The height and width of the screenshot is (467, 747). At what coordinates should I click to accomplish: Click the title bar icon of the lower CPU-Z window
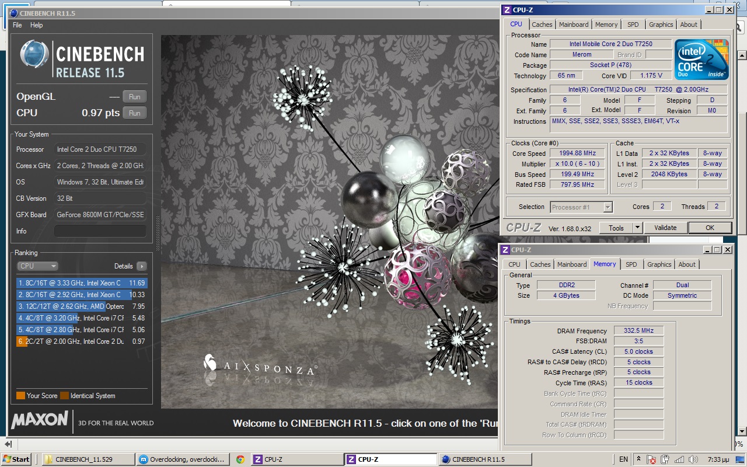click(x=505, y=250)
